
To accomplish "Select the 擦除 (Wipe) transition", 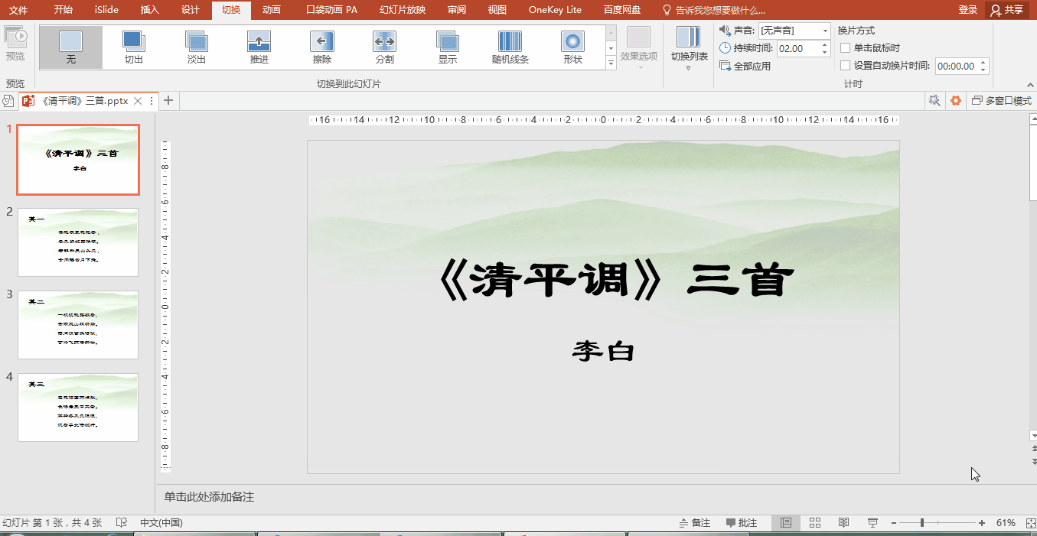I will pyautogui.click(x=321, y=47).
